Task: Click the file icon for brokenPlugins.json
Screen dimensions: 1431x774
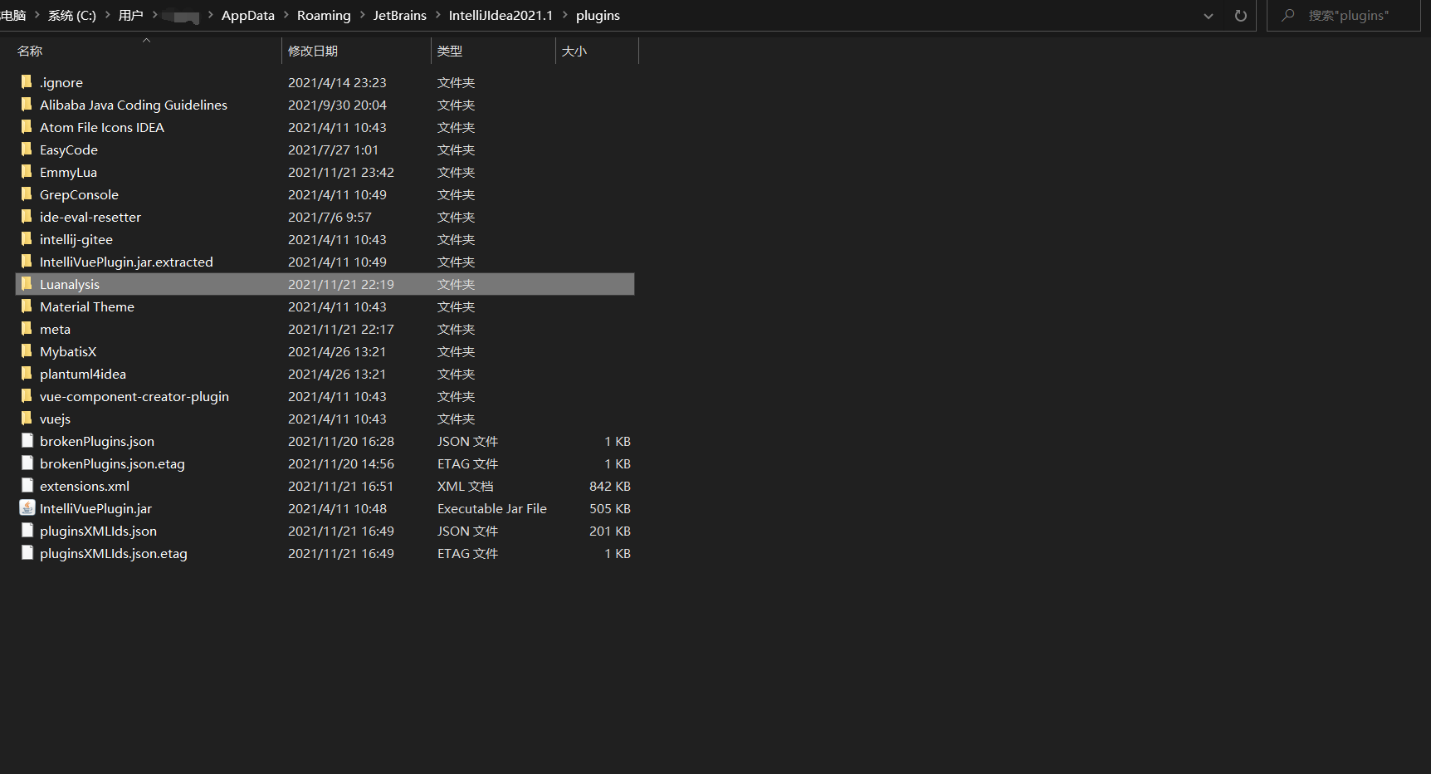Action: pos(27,441)
